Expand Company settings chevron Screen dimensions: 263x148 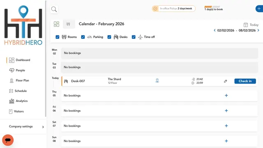coord(43,127)
